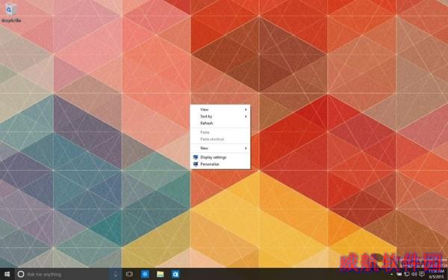448x280 pixels.
Task: Launch the Edge browser taskbar icon
Action: click(x=145, y=274)
